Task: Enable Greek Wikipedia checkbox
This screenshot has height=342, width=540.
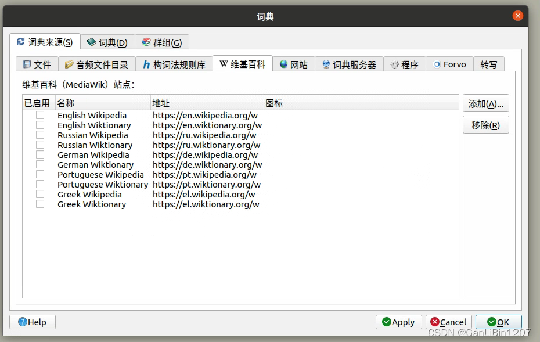Action: pos(40,195)
